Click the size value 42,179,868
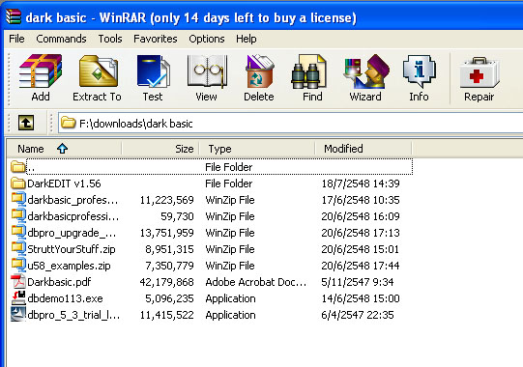523x367 pixels. point(167,282)
